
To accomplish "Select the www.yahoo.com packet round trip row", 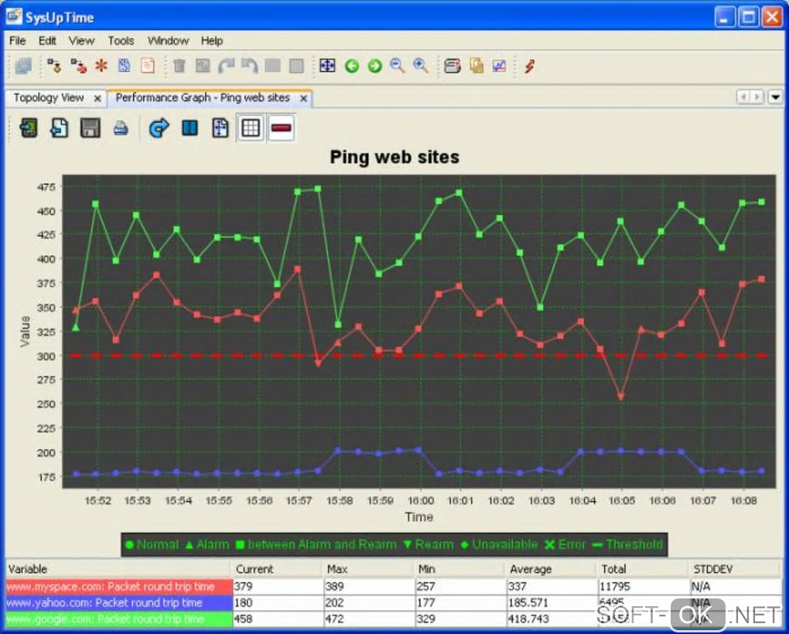I will [393, 603].
